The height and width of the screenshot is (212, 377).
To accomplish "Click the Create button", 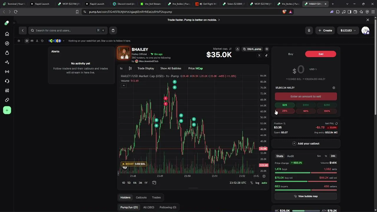I will click(325, 30).
